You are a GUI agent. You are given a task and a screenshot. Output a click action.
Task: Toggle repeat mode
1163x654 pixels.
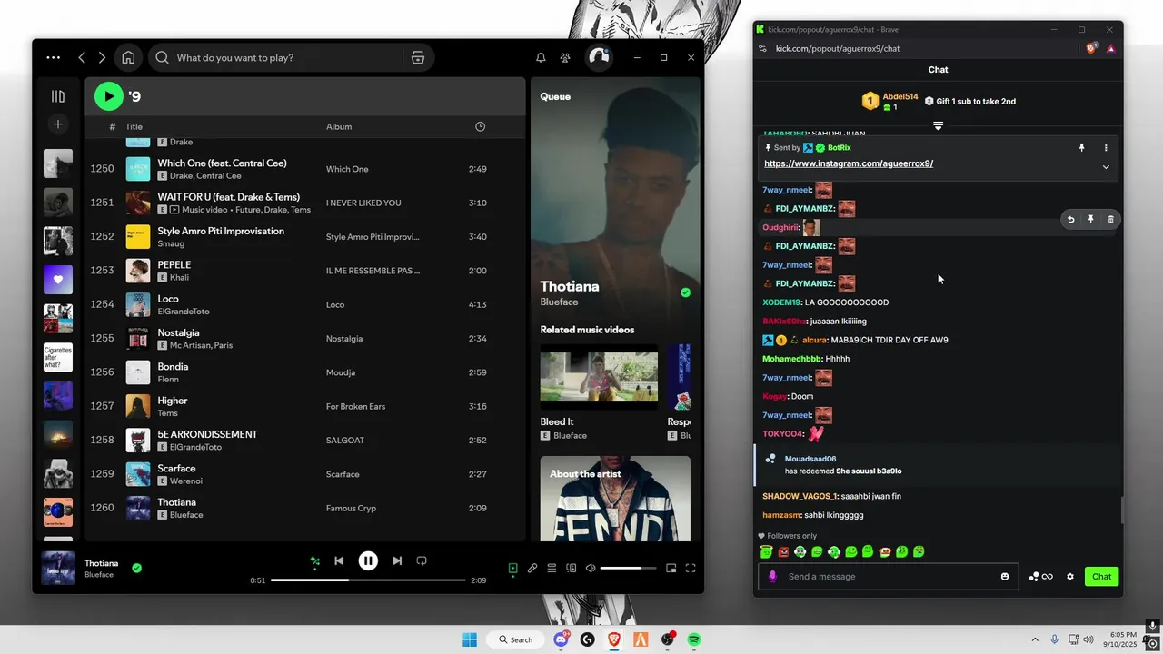click(x=422, y=561)
